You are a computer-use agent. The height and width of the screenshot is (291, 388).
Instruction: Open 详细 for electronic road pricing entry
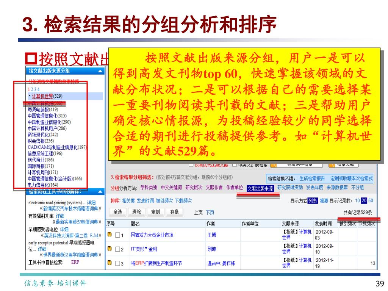click(x=91, y=203)
